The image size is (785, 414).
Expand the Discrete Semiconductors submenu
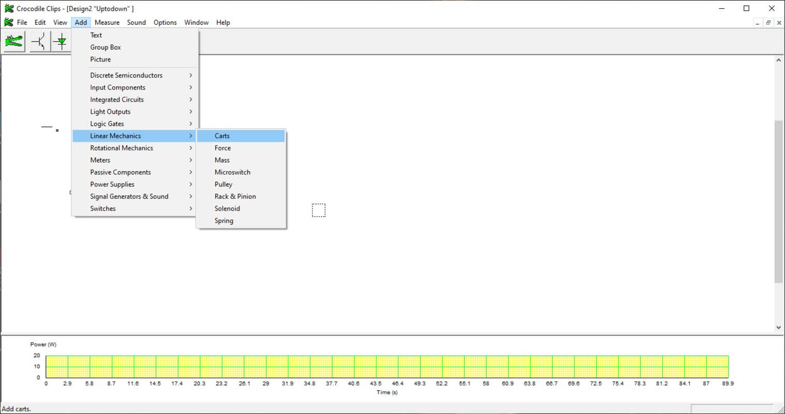[x=126, y=75]
